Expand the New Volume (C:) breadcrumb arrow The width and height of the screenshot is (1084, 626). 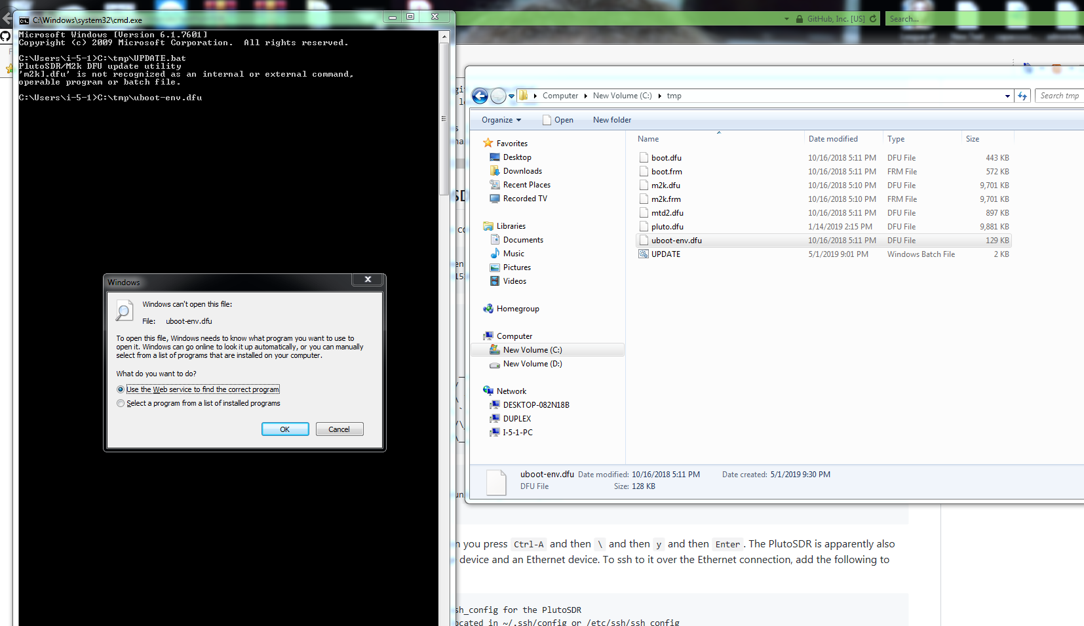pos(659,96)
